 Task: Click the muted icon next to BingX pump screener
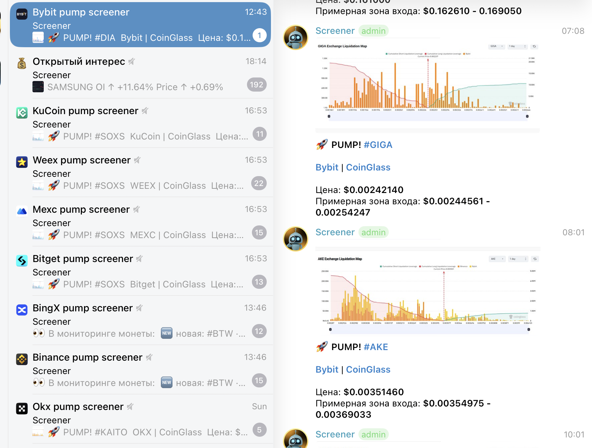point(139,308)
